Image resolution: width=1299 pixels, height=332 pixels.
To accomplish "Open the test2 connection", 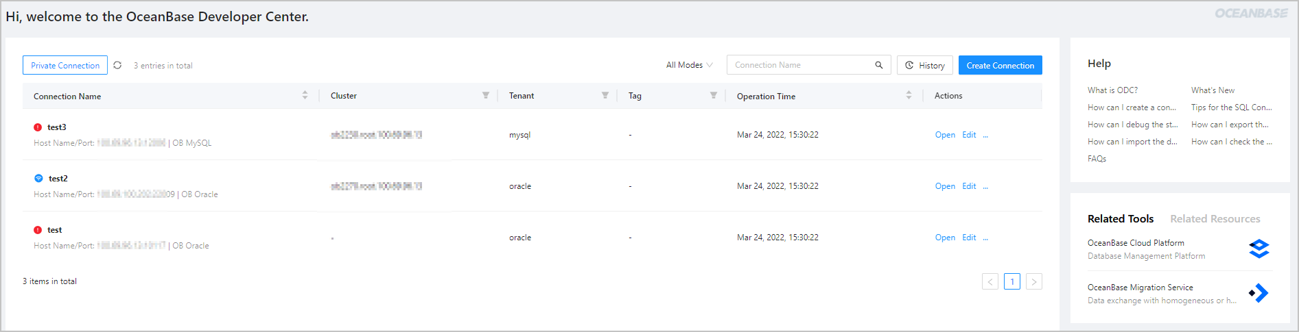I will pos(945,186).
